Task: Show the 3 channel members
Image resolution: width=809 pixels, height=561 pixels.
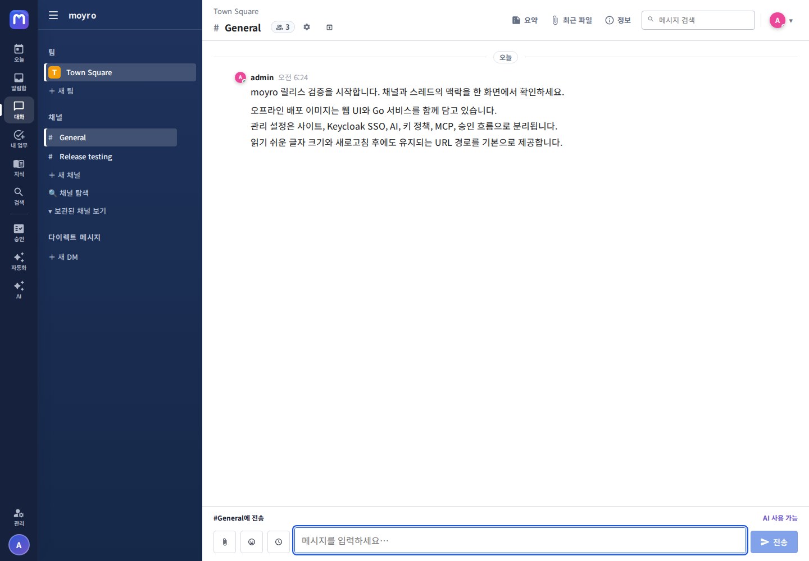Action: tap(283, 27)
